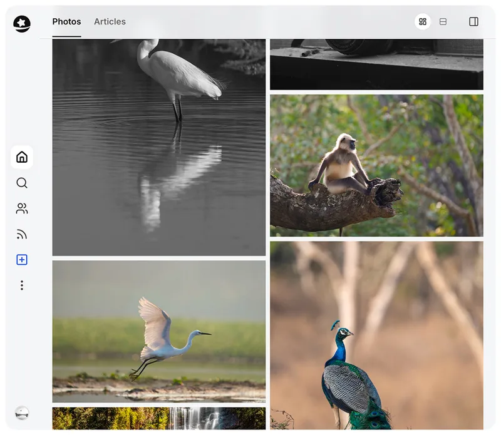Click the blue plus add icon
Viewport: 501px width, 435px height.
pos(22,260)
